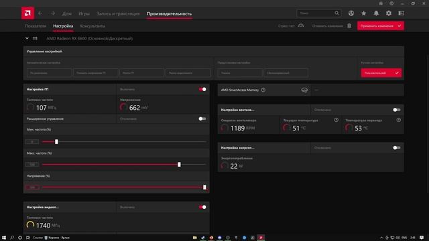Click the Напряжение (%) value box
The width and height of the screenshot is (429, 241).
coord(32,187)
